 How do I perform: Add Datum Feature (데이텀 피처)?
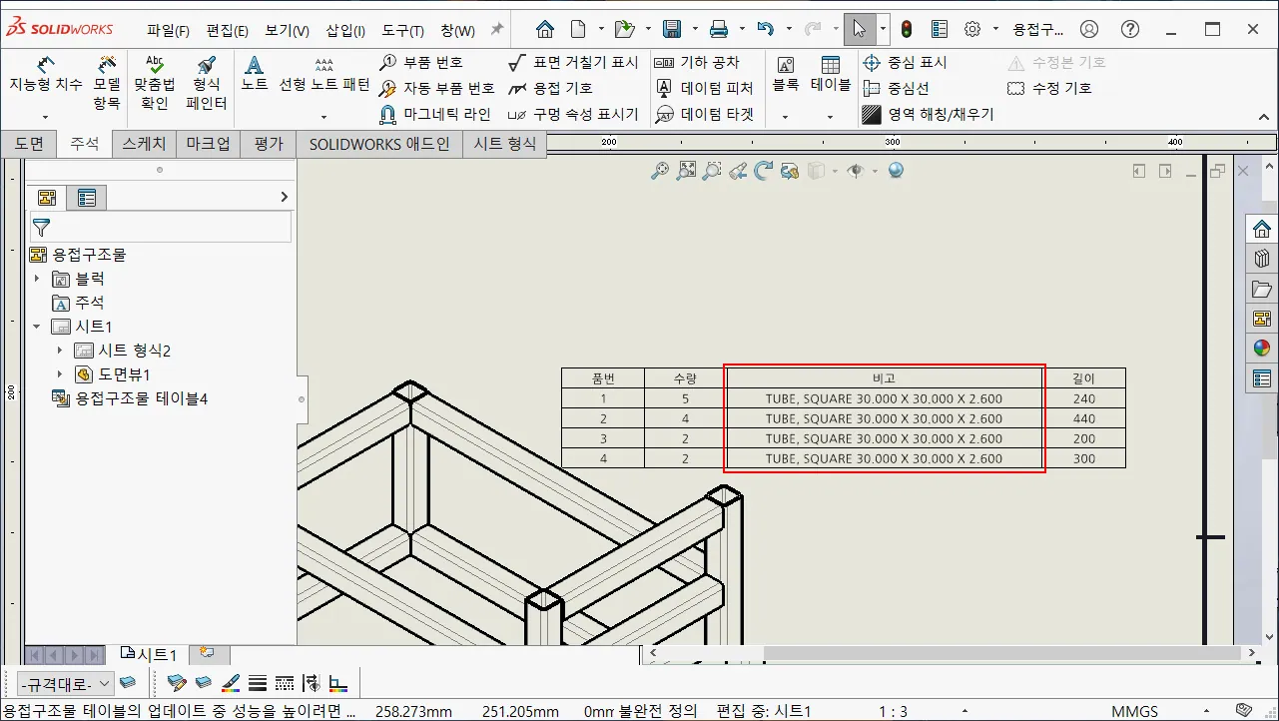704,88
